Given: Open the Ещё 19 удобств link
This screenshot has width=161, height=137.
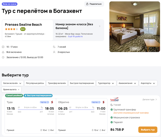Looking at the screenshot, I should pyautogui.click(x=75, y=36).
